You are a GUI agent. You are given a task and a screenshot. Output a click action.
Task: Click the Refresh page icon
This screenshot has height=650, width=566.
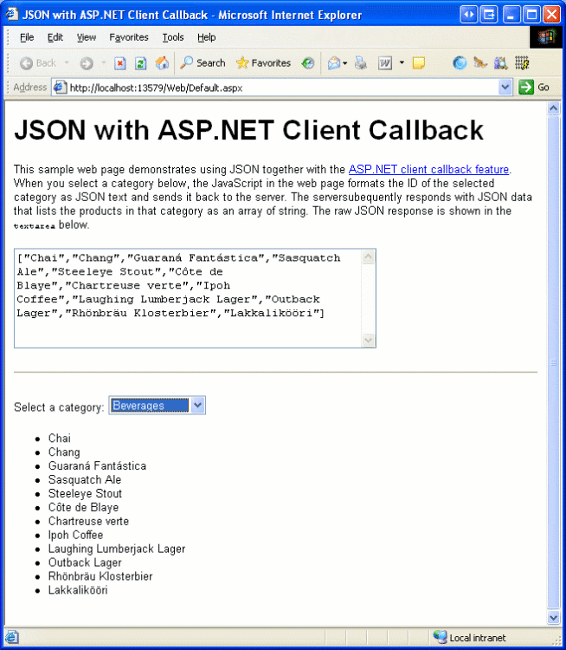coord(141,63)
